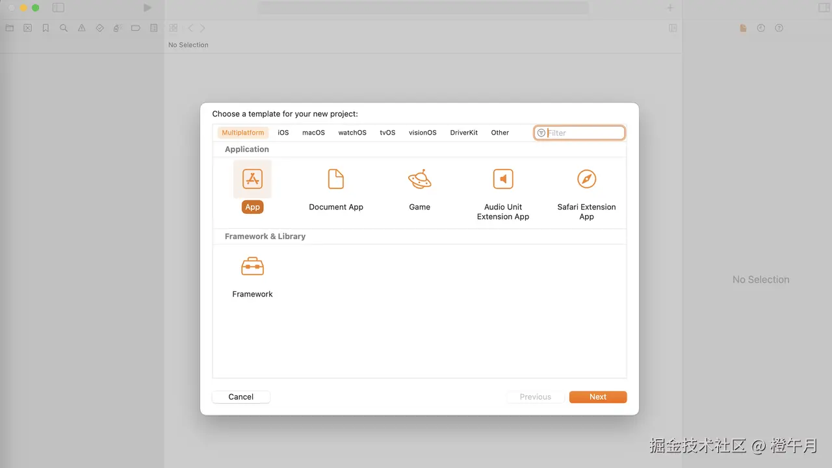This screenshot has width=832, height=468.
Task: Show the History inspector clock icon
Action: 761,28
